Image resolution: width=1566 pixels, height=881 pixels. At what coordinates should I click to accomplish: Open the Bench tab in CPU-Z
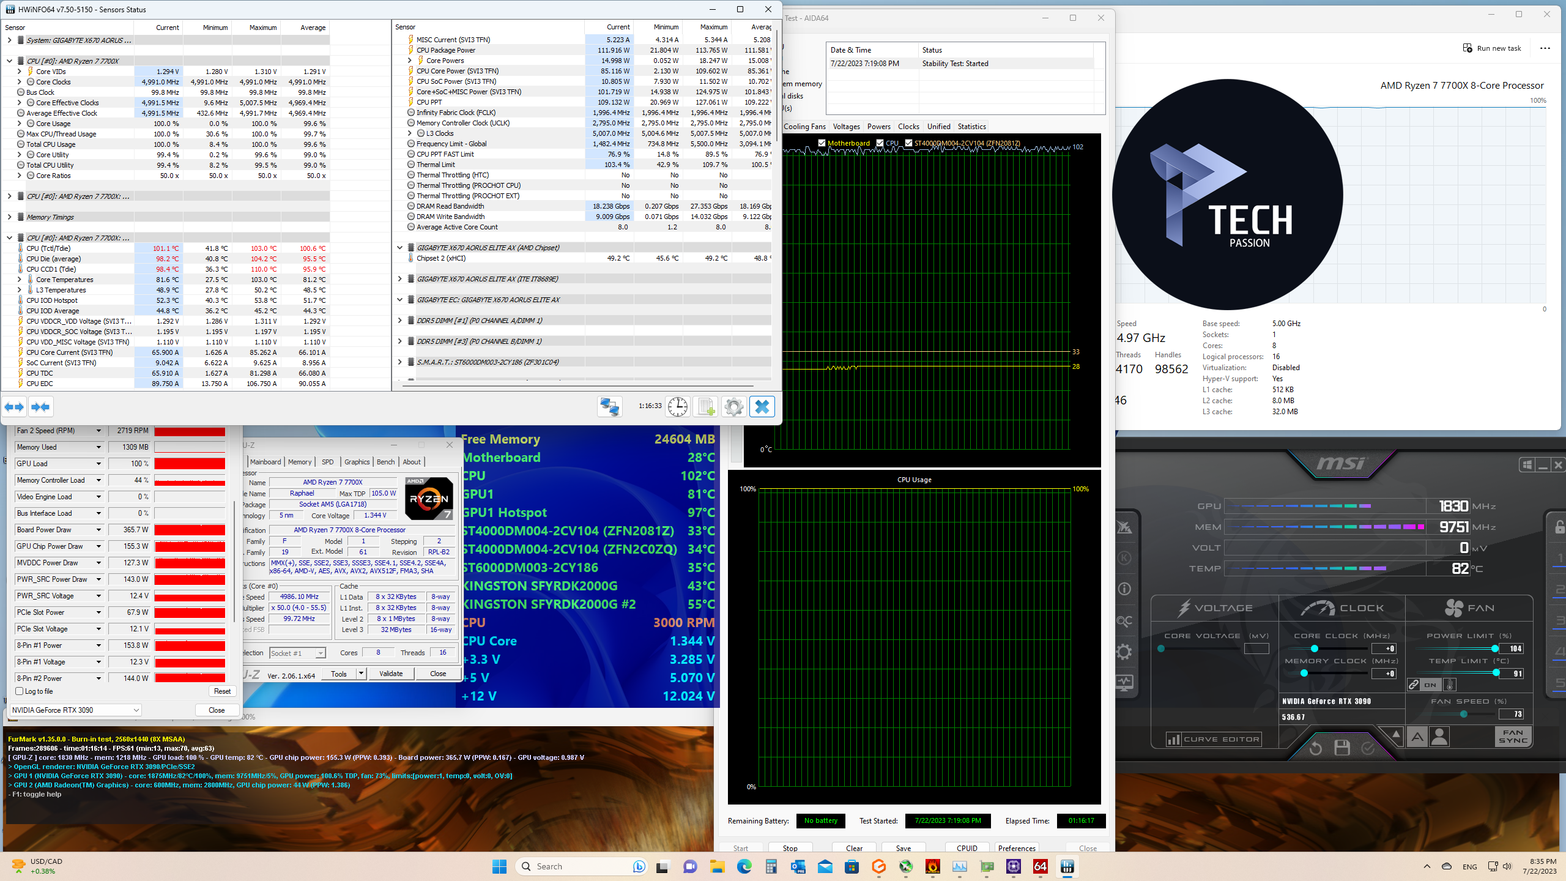pos(385,462)
